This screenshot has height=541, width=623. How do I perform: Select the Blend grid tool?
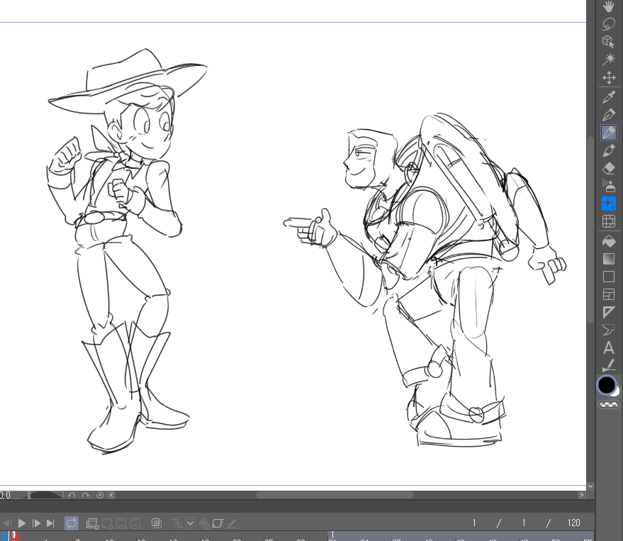pyautogui.click(x=608, y=221)
